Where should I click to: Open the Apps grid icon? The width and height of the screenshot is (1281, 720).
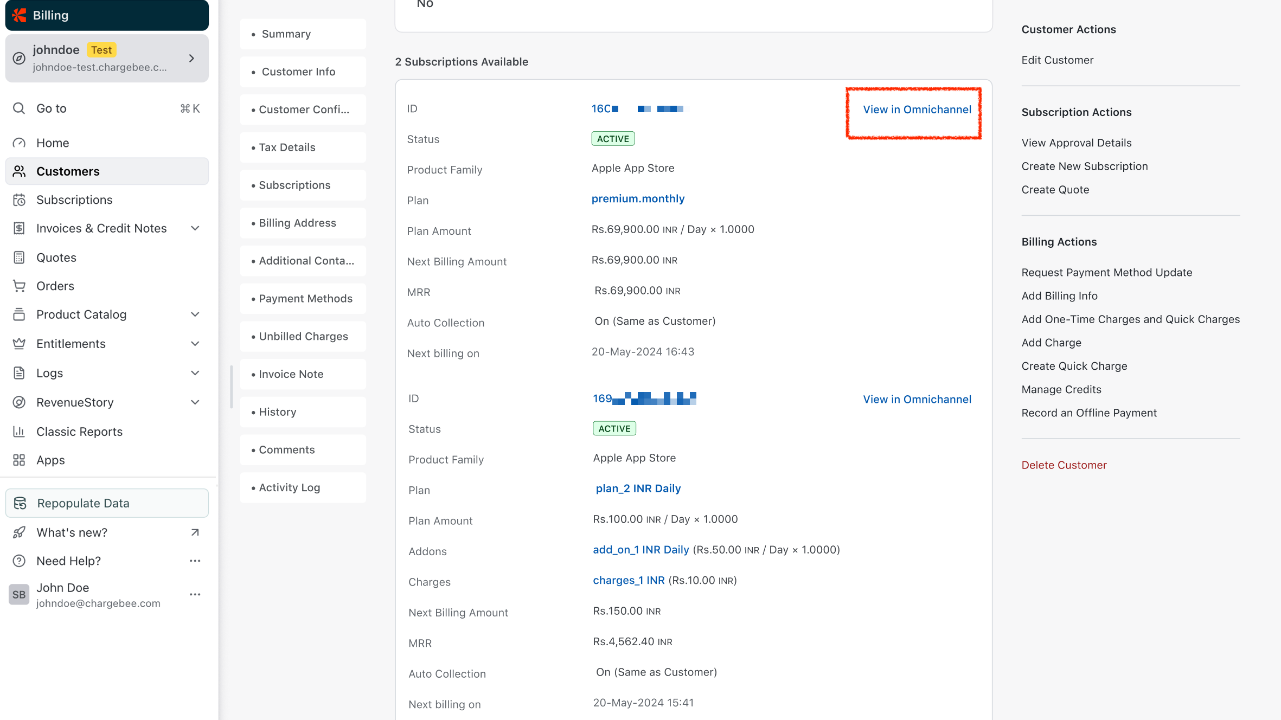click(x=19, y=460)
